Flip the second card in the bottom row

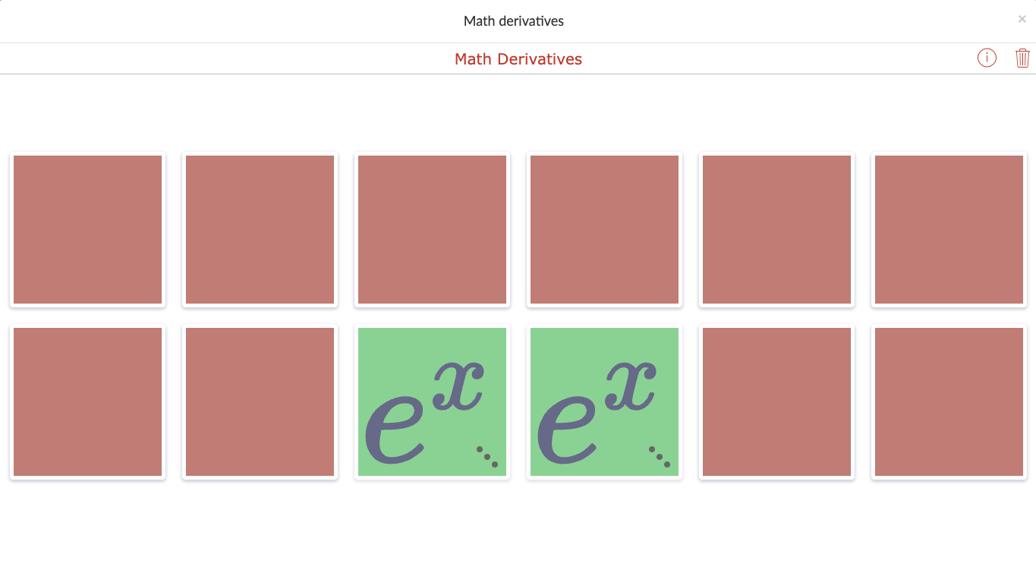click(x=259, y=402)
